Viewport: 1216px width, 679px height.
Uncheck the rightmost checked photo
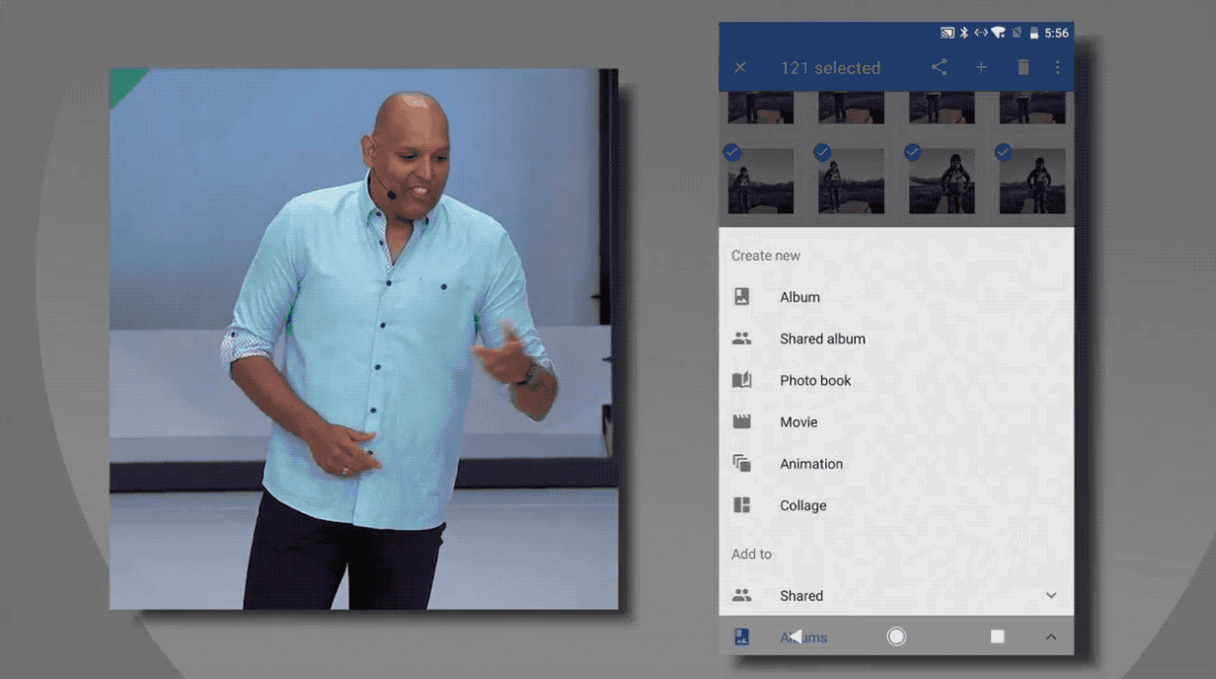coord(1003,152)
